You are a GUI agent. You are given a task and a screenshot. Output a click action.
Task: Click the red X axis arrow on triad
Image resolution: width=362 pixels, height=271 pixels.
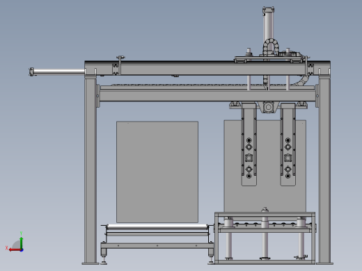click(x=15, y=250)
